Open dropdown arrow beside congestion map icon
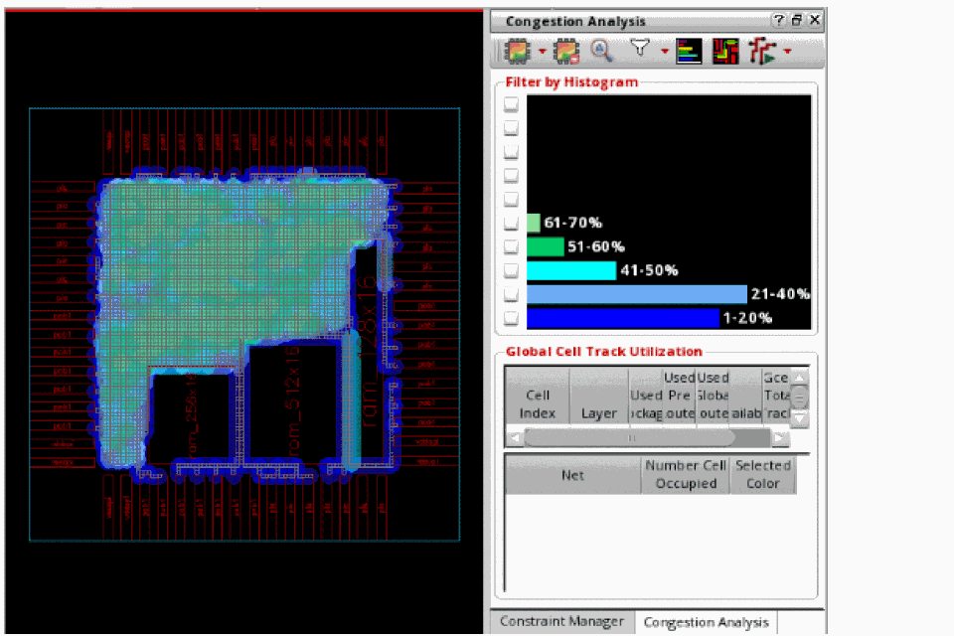This screenshot has height=636, width=954. click(543, 51)
